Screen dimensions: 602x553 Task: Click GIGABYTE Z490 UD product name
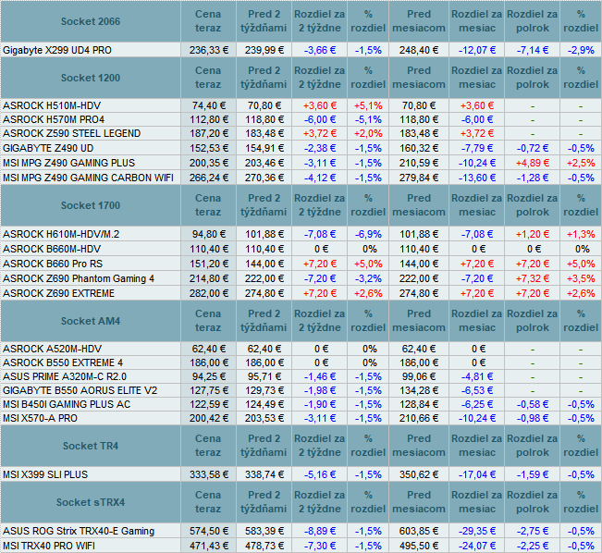[48, 148]
